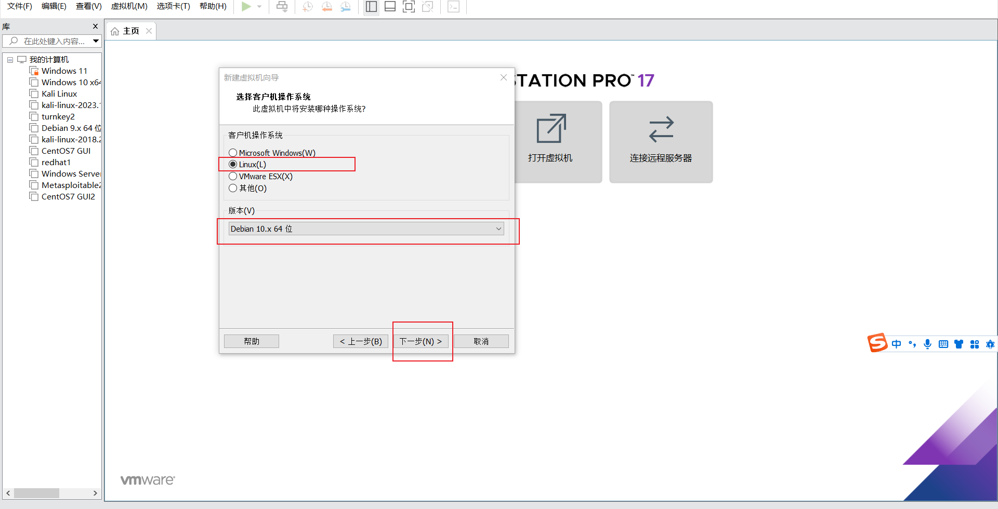Click the send Ctrl+Alt+Del toolbar icon

point(282,7)
